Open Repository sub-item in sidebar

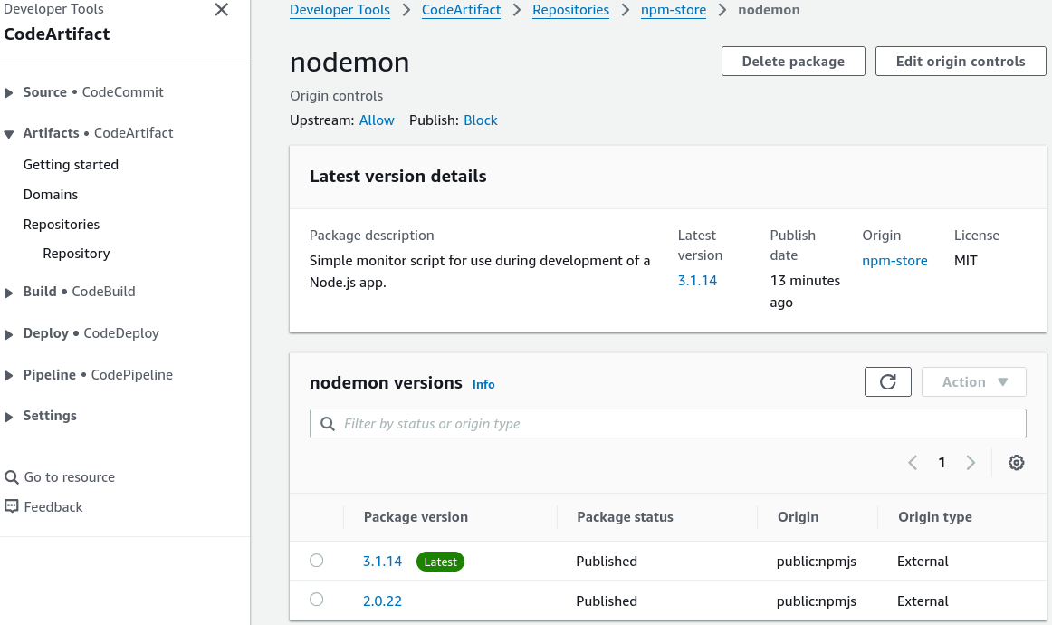(x=76, y=253)
